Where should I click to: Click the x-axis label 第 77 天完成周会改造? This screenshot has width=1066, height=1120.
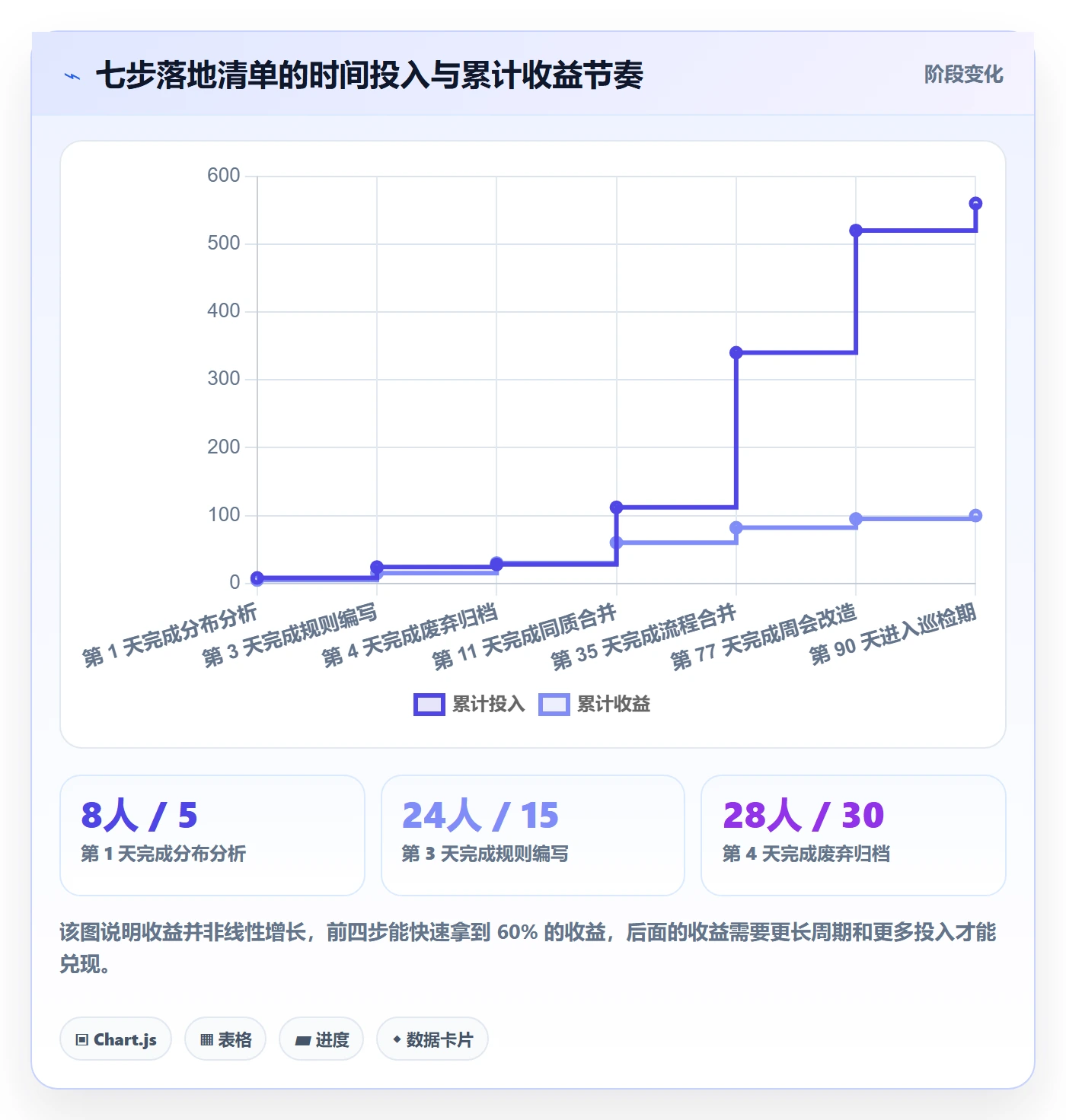click(764, 637)
